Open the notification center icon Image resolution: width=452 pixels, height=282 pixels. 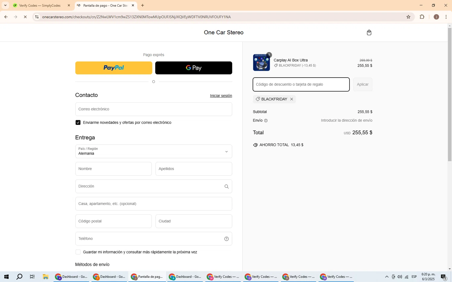(444, 277)
